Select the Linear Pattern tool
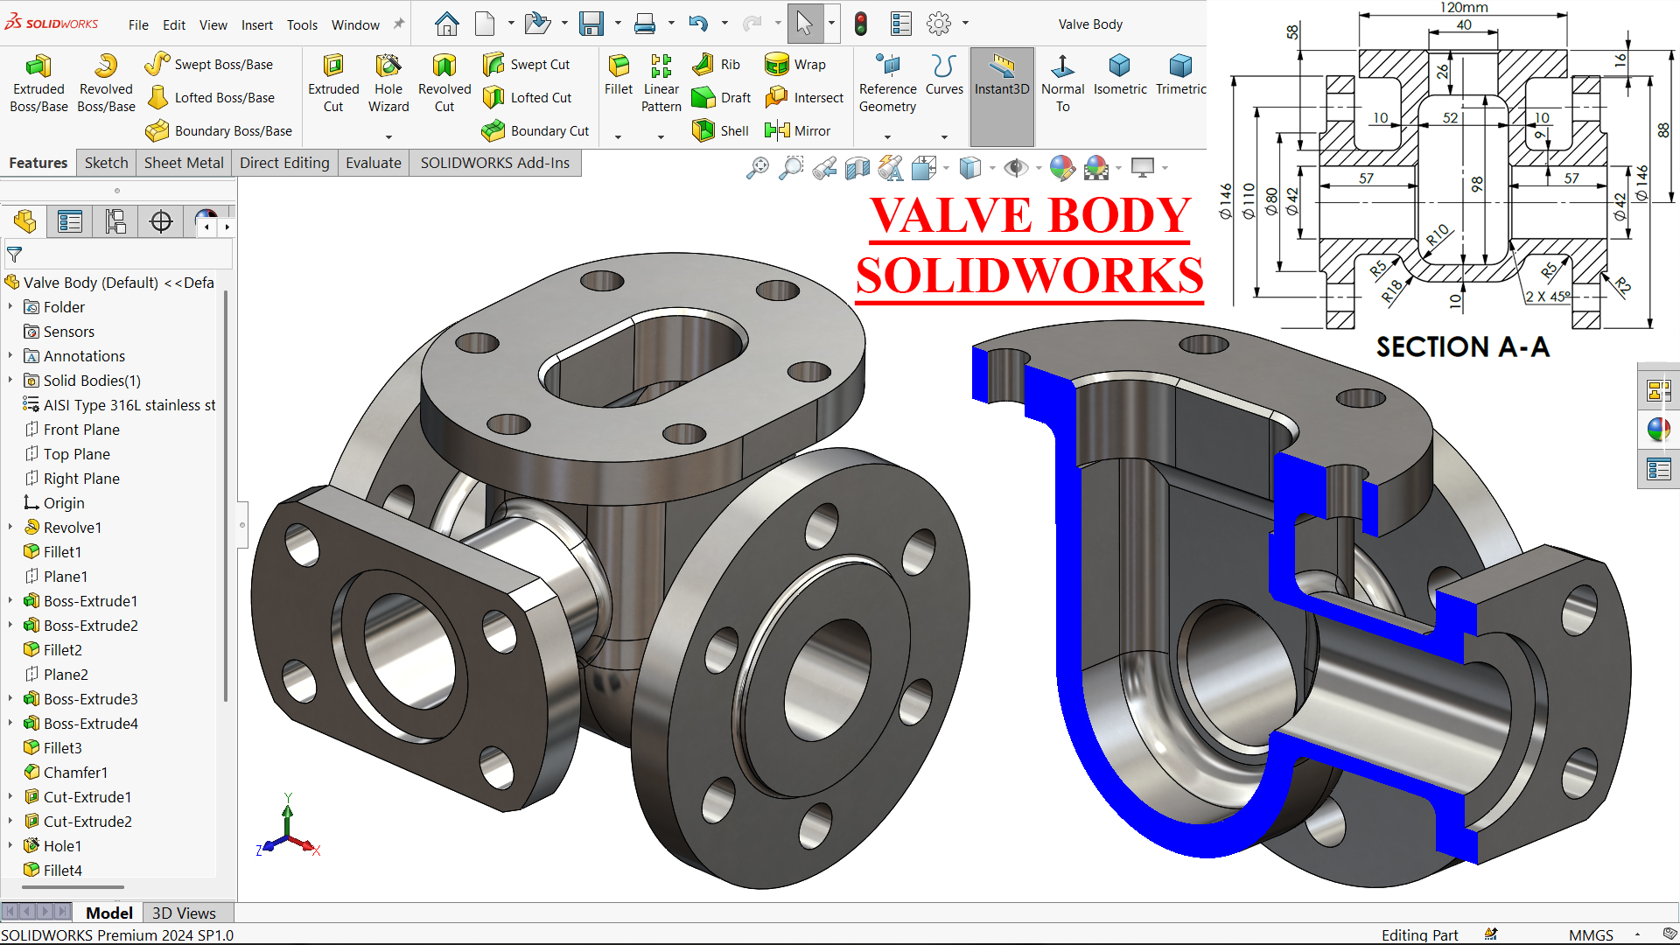Screen dimensions: 1680x945 661,83
